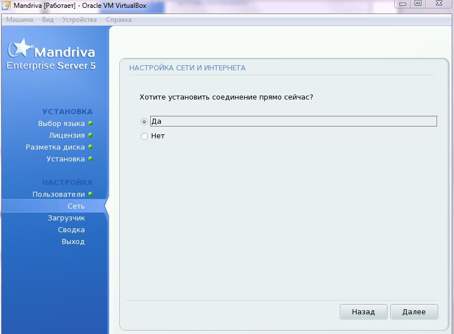Click green dot beside "Установка" step

pyautogui.click(x=91, y=159)
